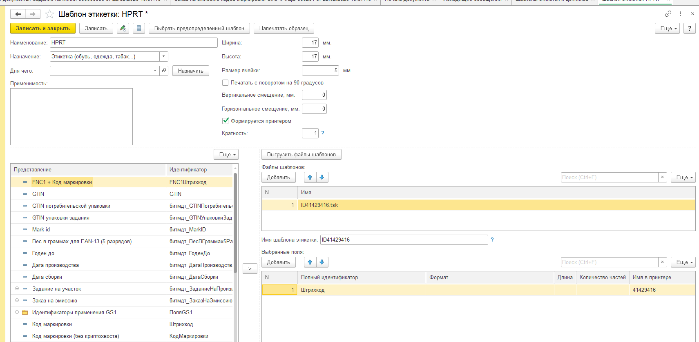Click the pencil icon next to Записать

(x=123, y=28)
